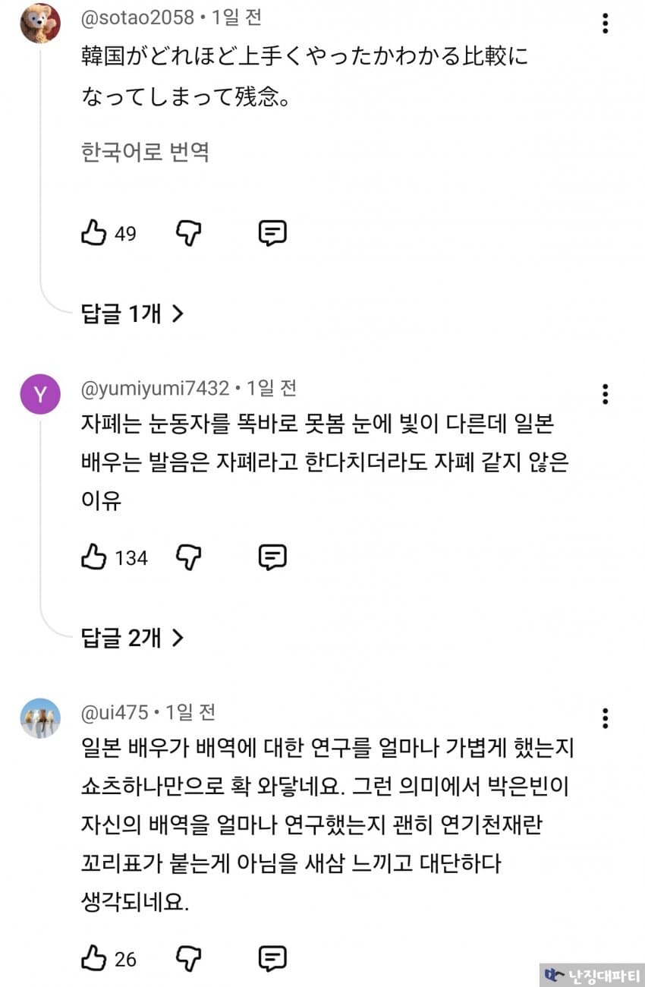Expand the 답글 2개 replies thread
Image resolution: width=645 pixels, height=987 pixels.
[x=133, y=638]
